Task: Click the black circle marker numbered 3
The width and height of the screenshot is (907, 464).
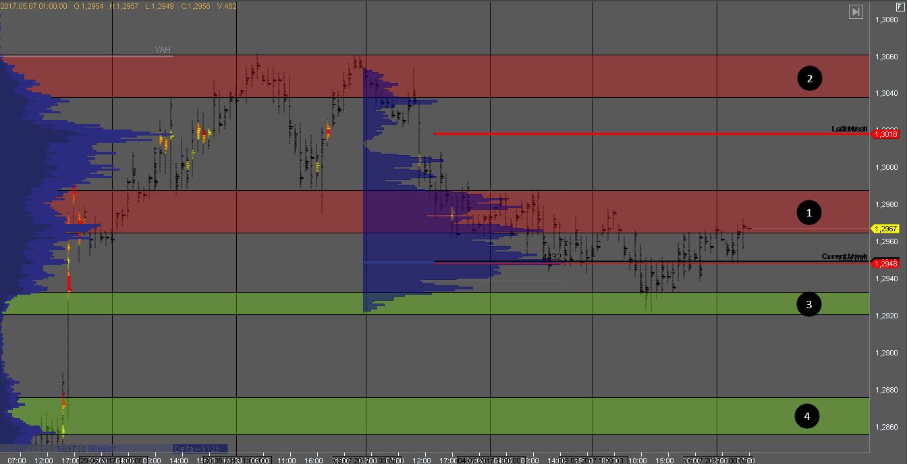Action: (x=808, y=304)
